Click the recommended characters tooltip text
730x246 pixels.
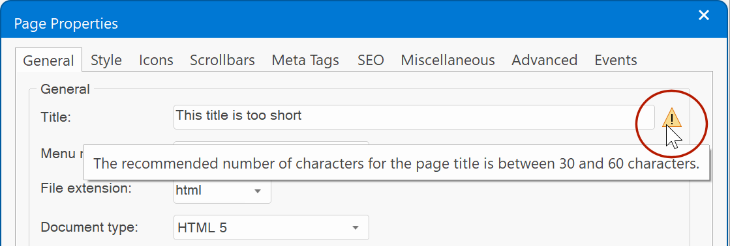click(396, 164)
